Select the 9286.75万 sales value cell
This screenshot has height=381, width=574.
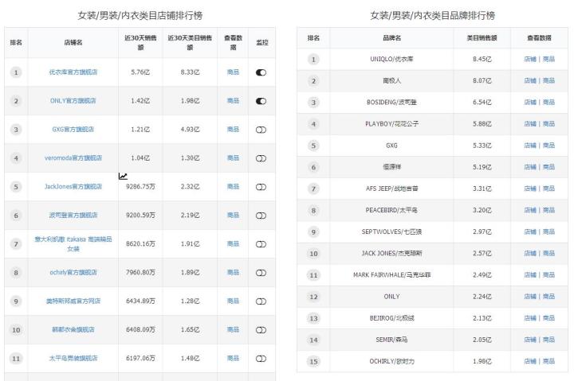click(x=140, y=186)
